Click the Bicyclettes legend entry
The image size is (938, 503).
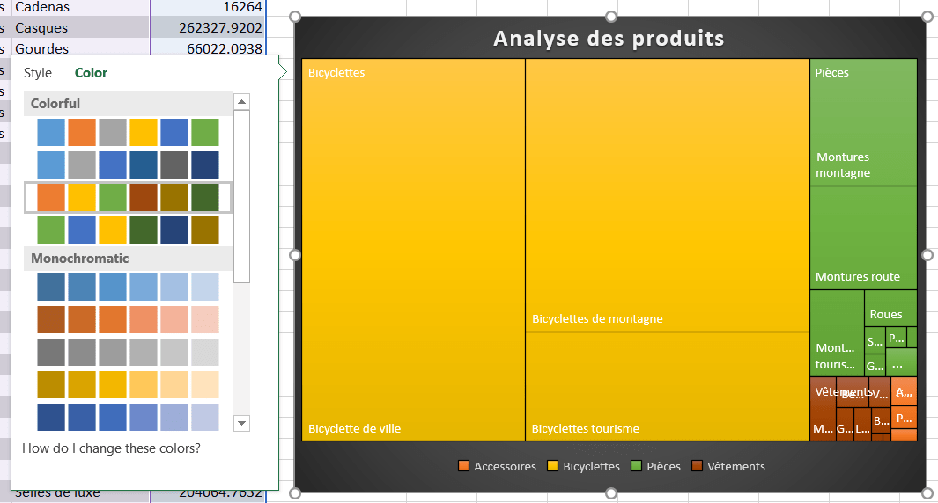click(x=584, y=466)
